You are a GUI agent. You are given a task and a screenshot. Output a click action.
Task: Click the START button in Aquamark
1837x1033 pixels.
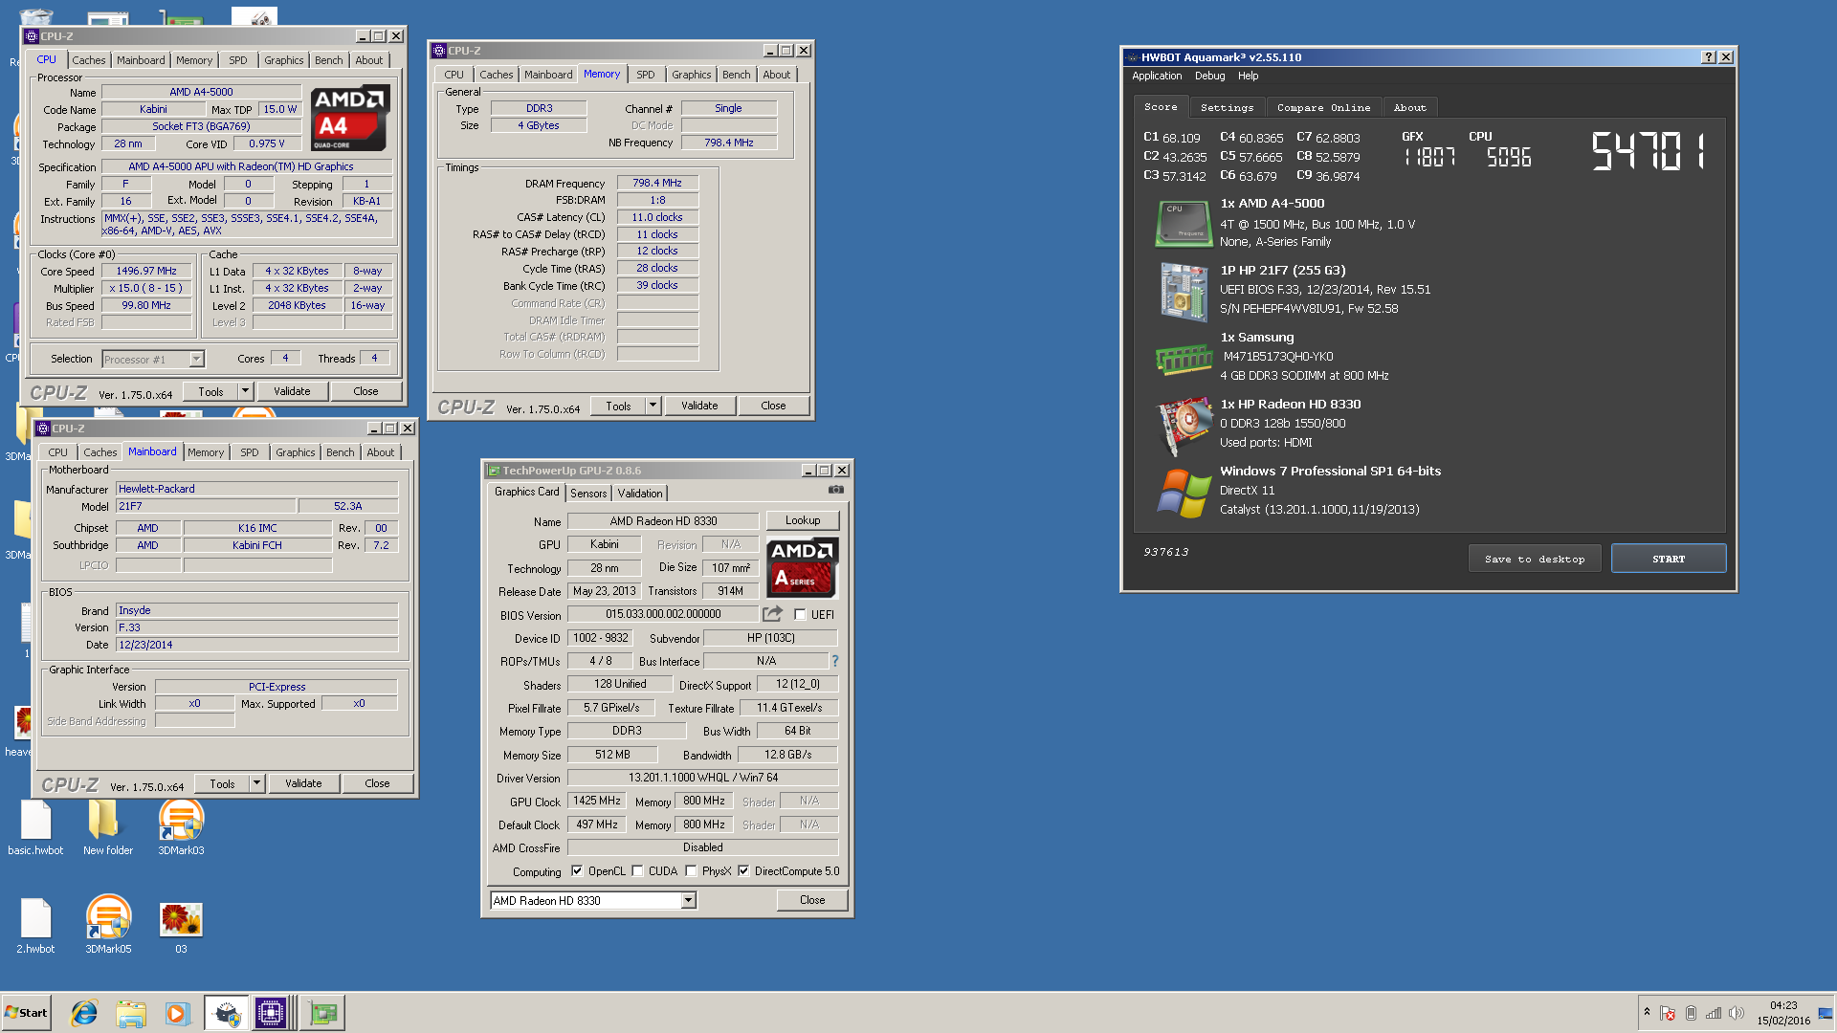pyautogui.click(x=1669, y=559)
